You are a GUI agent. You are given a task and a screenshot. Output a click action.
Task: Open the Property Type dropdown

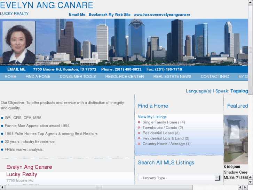[x=179, y=178]
